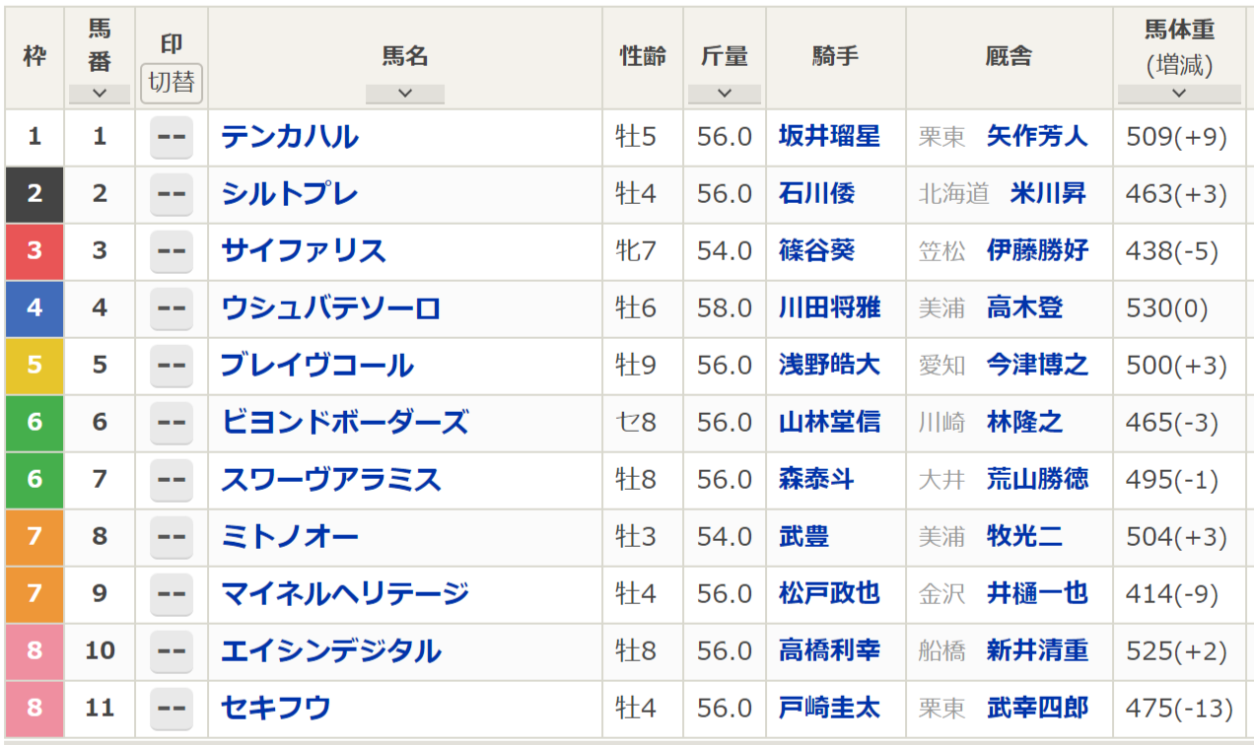Select the yellow frame 5 color cell

tap(35, 366)
